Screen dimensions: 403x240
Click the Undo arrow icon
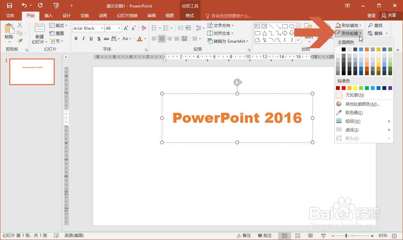click(24, 5)
